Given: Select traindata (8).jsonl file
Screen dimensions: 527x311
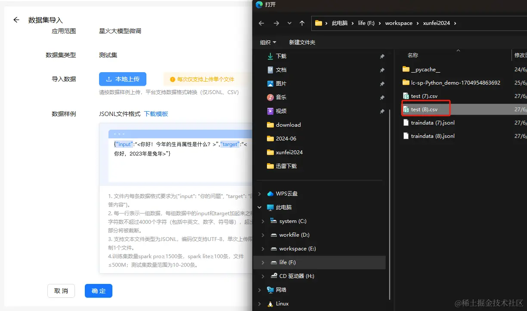Looking at the screenshot, I should tap(428, 136).
